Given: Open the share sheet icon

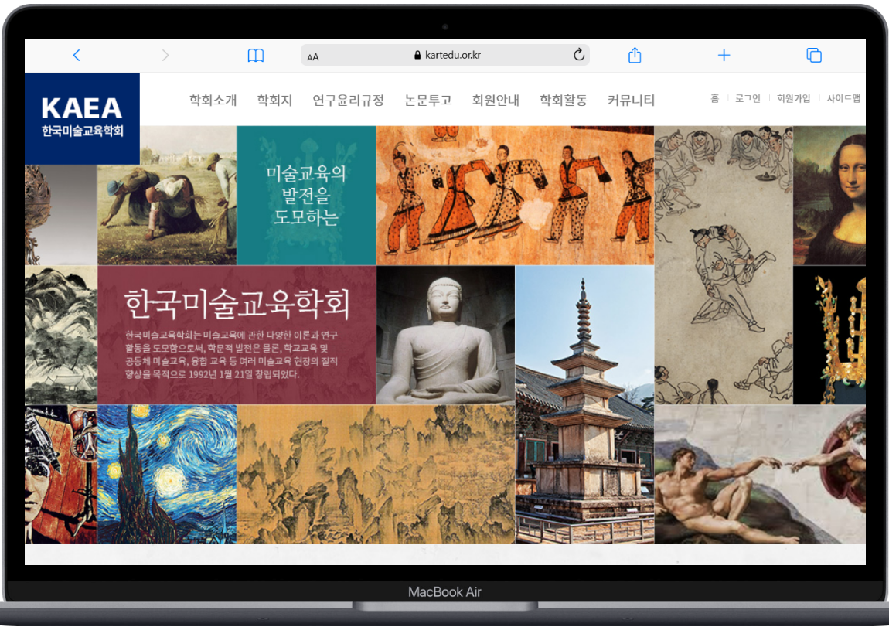Looking at the screenshot, I should [634, 55].
